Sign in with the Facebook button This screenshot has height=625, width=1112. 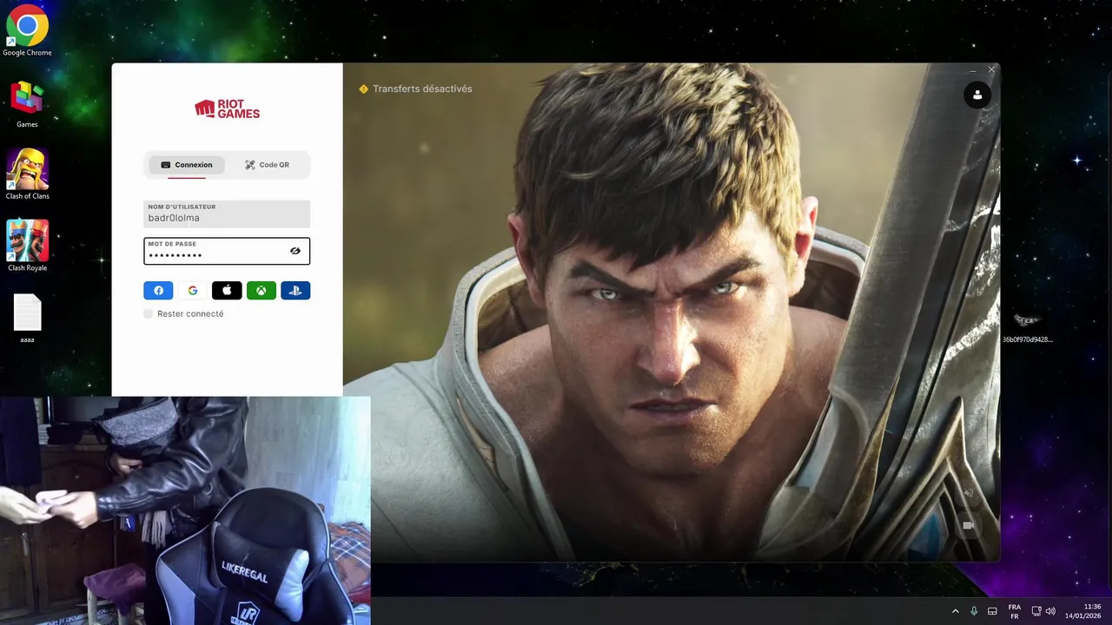coord(158,291)
